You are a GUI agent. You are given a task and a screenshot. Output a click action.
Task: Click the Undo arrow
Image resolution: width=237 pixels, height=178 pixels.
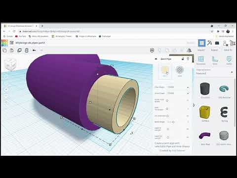click(x=34, y=50)
